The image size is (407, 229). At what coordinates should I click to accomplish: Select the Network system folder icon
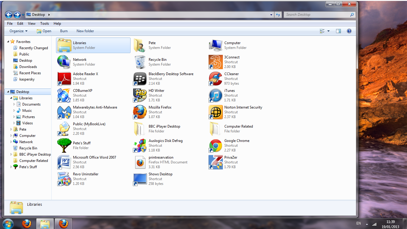[x=64, y=62]
